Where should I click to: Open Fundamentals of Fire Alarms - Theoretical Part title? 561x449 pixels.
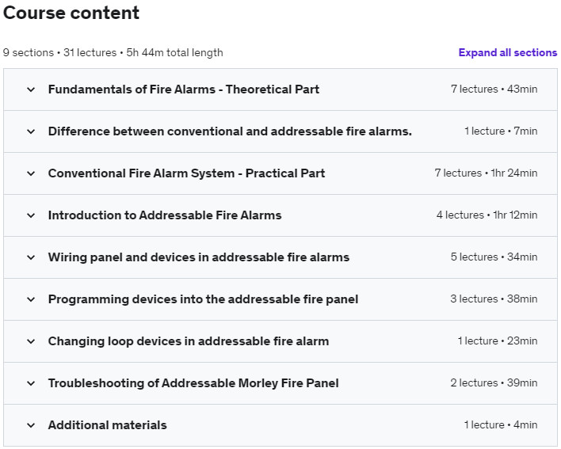(x=184, y=89)
